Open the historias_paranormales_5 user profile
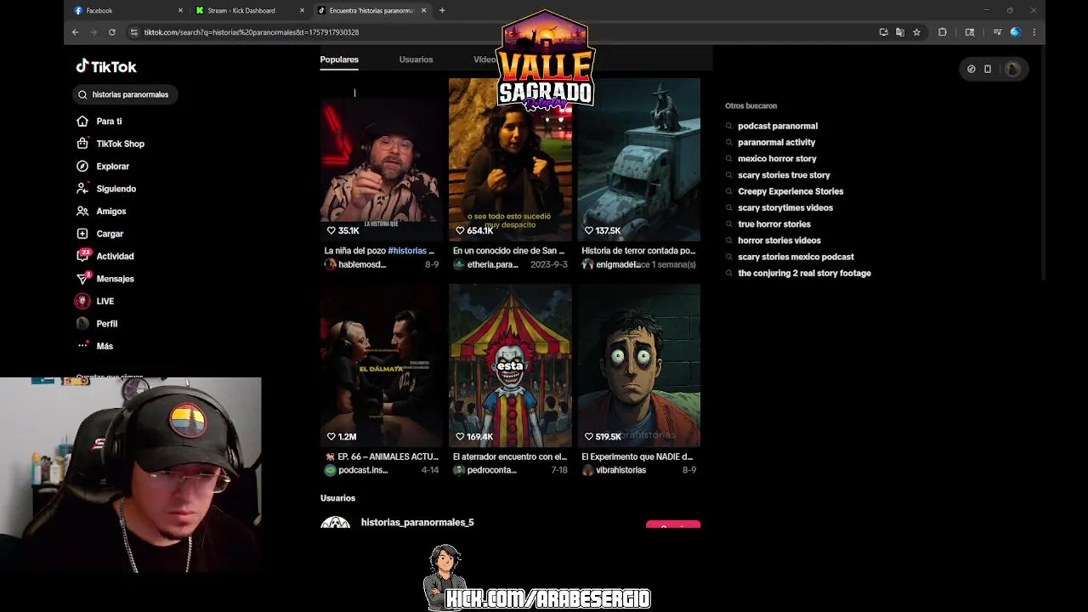 417,522
